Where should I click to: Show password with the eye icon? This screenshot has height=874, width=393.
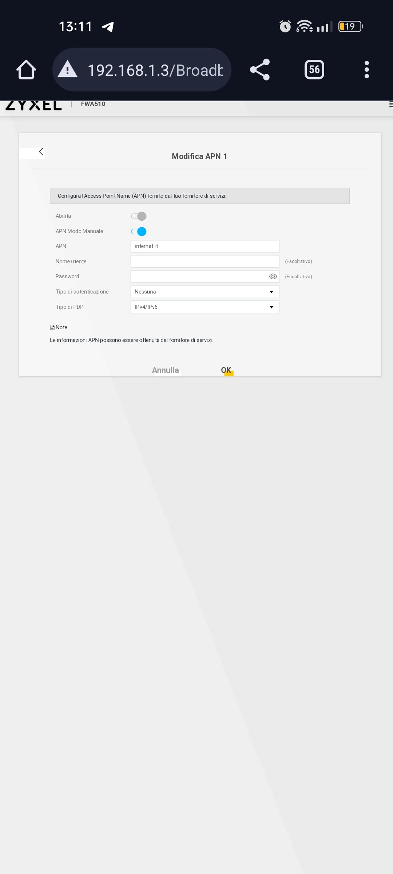tap(273, 277)
